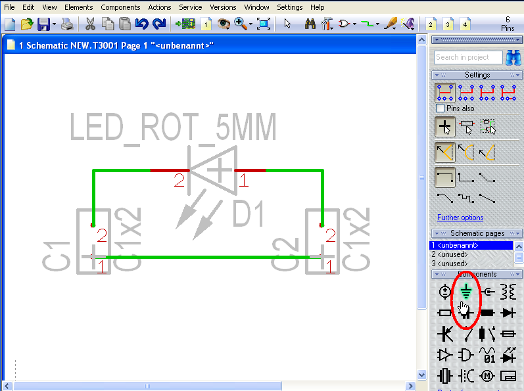Open the Actions menu
Image resolution: width=524 pixels, height=391 pixels.
(x=159, y=7)
